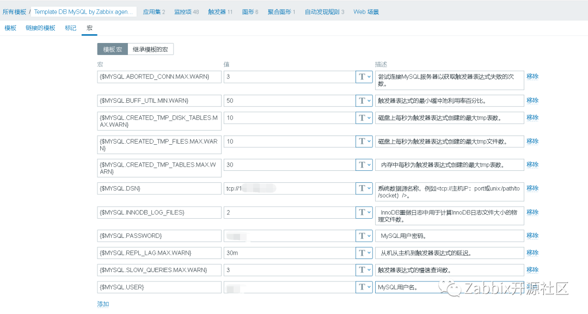Open 聚合图形 1 link
The height and width of the screenshot is (314, 588).
(x=281, y=11)
